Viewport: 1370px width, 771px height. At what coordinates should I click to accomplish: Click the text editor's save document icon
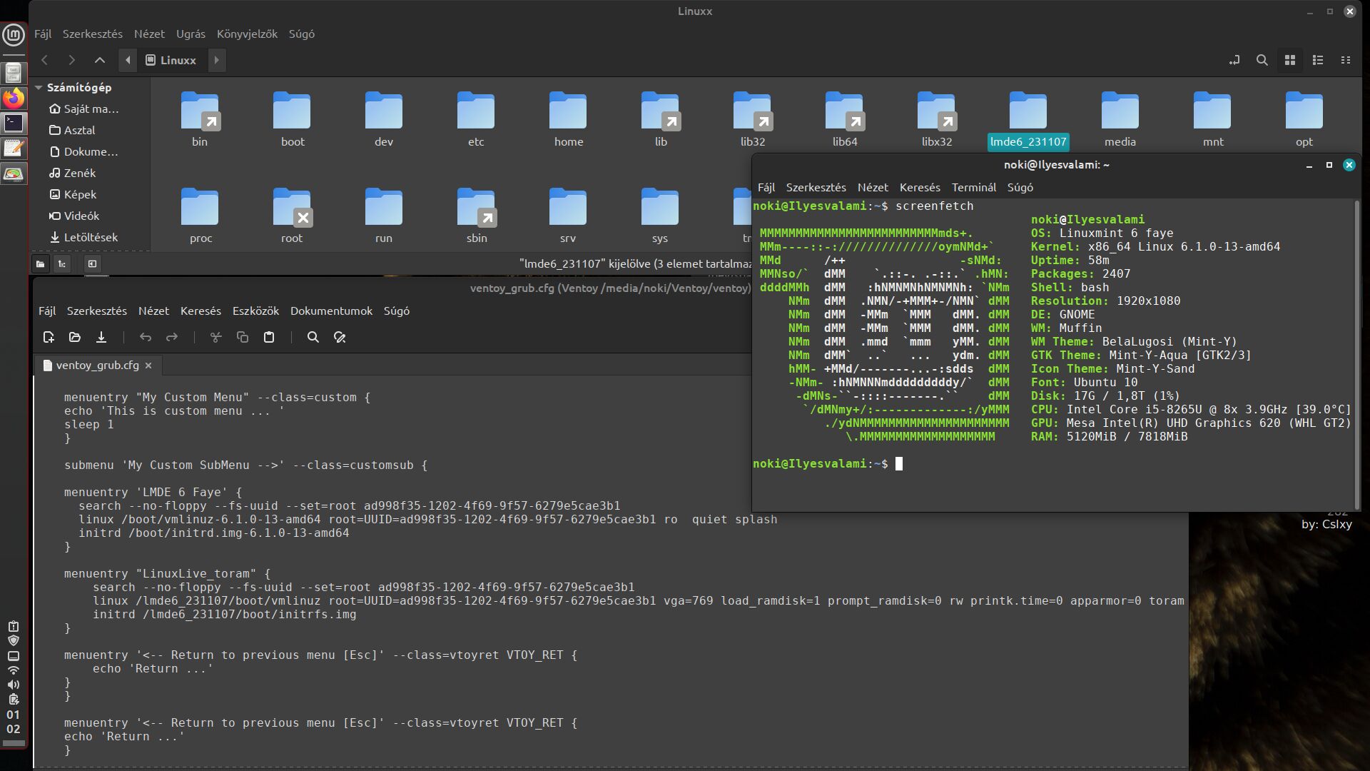(101, 338)
